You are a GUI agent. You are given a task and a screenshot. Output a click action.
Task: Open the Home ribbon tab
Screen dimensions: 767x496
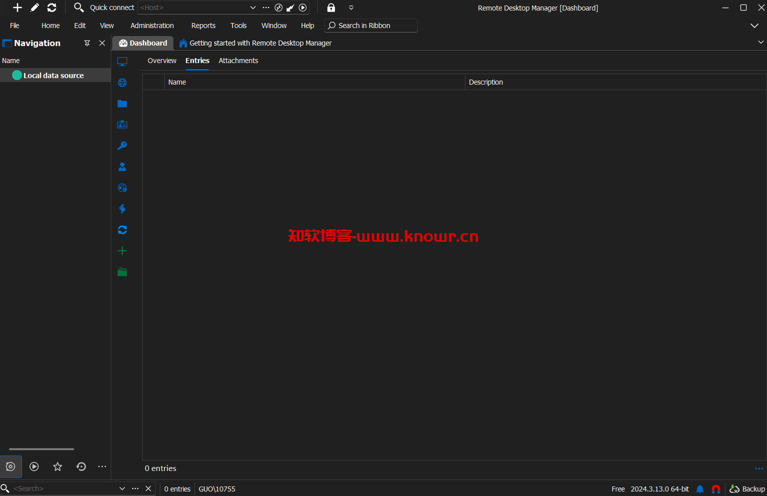(x=51, y=26)
